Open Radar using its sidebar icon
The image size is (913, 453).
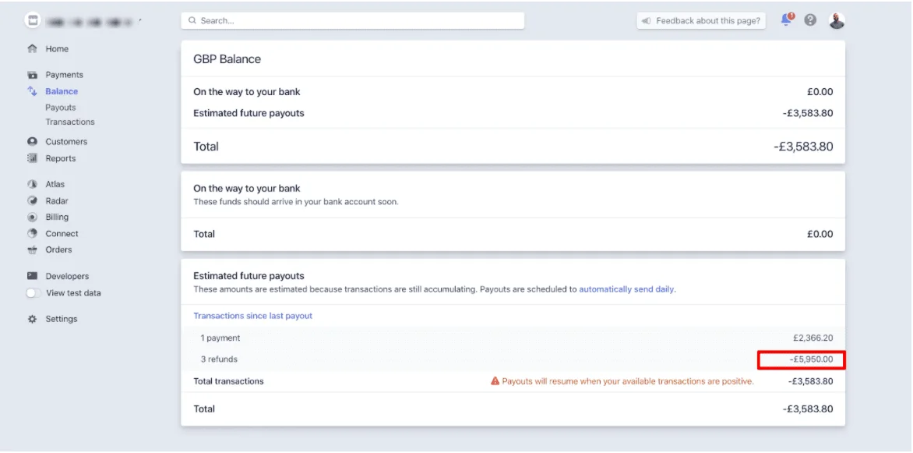pos(33,200)
